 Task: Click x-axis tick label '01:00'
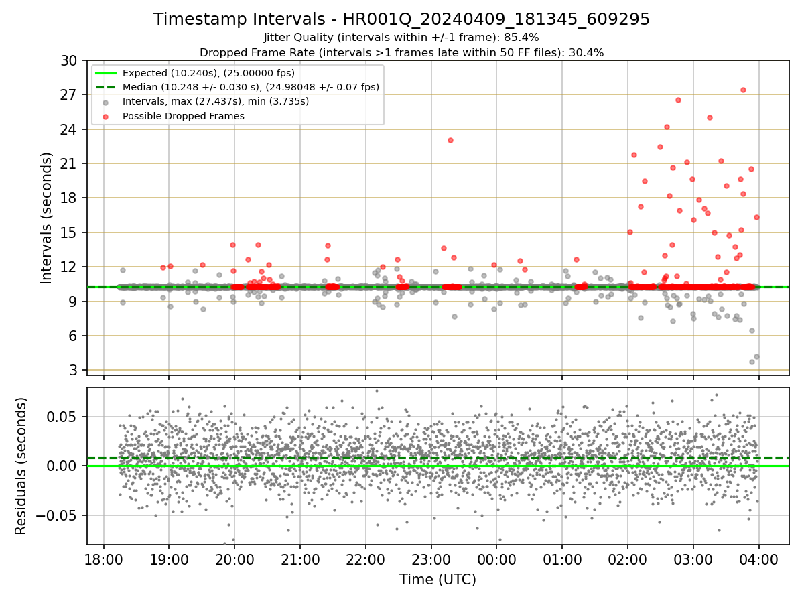tap(561, 559)
